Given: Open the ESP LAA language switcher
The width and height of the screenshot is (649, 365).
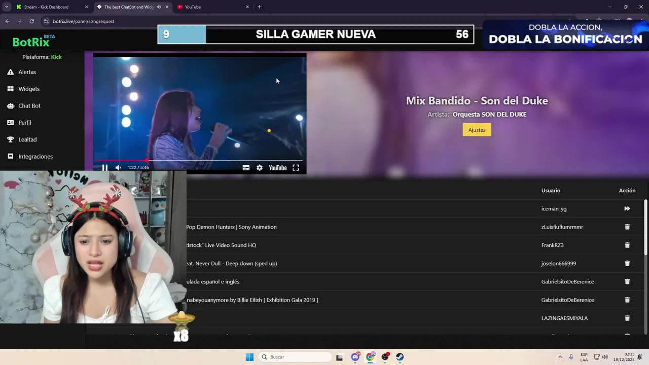Looking at the screenshot, I should (x=584, y=357).
